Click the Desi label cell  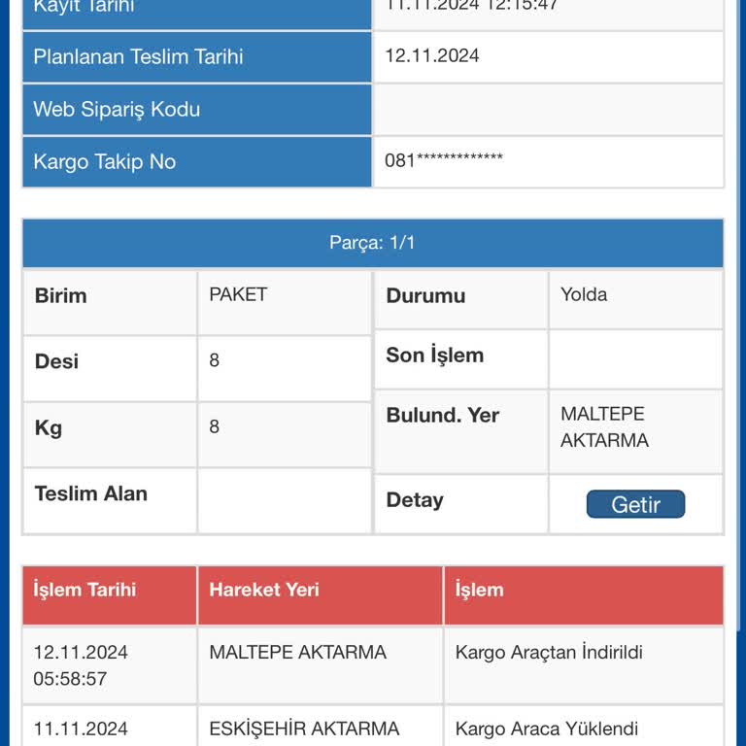(x=110, y=368)
